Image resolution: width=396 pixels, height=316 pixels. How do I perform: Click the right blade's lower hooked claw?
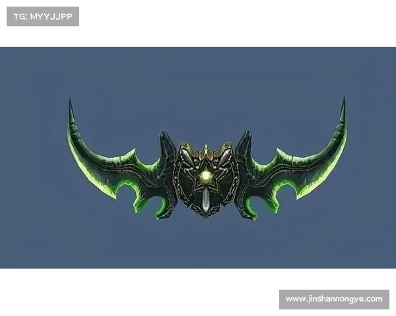point(251,212)
